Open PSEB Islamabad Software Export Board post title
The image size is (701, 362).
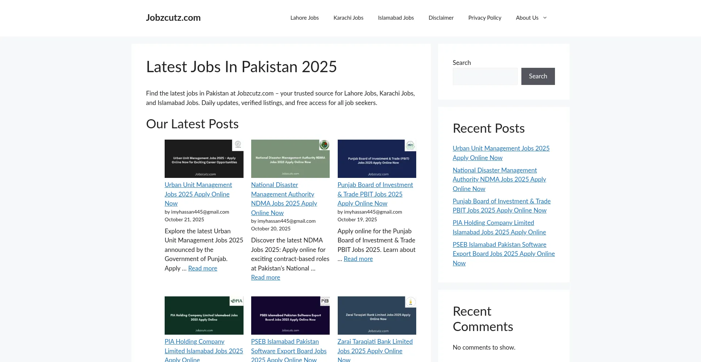[289, 351]
